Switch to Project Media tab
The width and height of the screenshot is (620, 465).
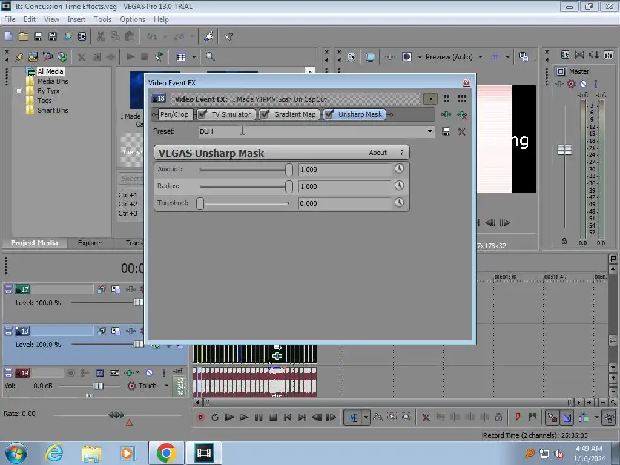click(35, 243)
